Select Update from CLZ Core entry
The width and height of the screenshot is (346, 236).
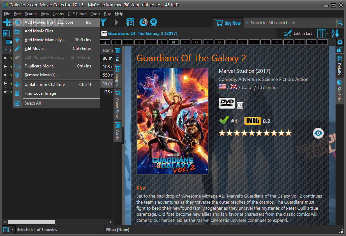pyautogui.click(x=56, y=85)
